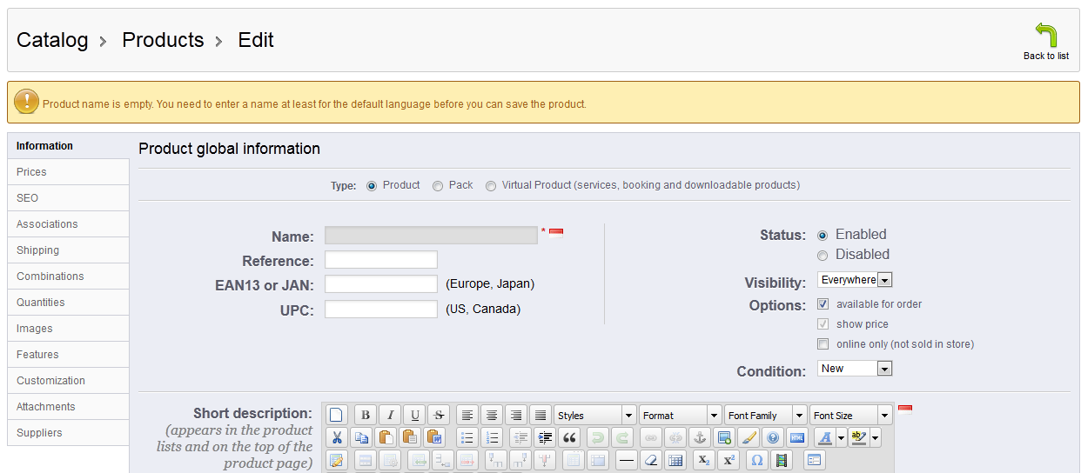Click the Undo arrow icon
The width and height of the screenshot is (1081, 473).
[597, 437]
